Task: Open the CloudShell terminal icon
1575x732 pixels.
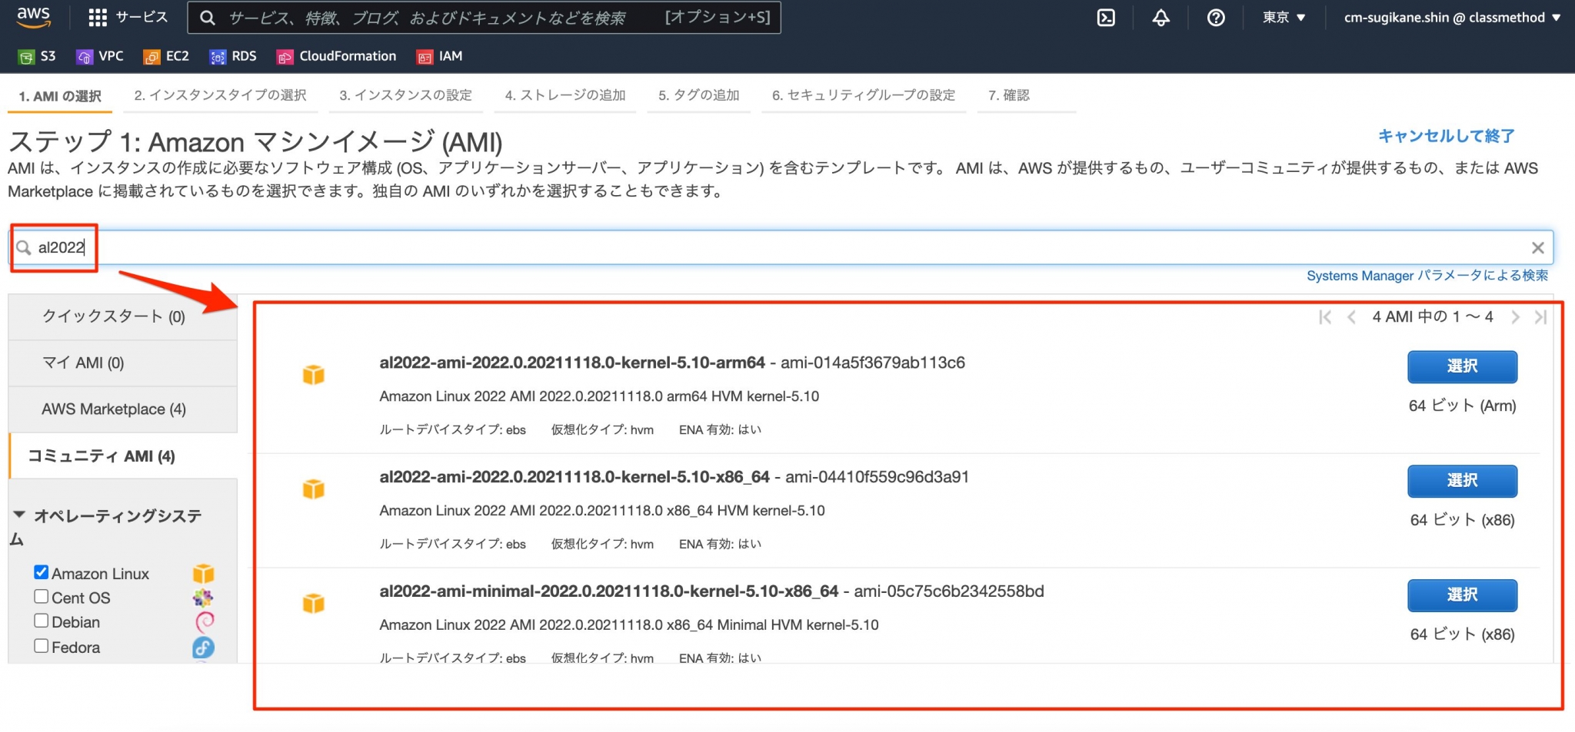Action: tap(1105, 17)
